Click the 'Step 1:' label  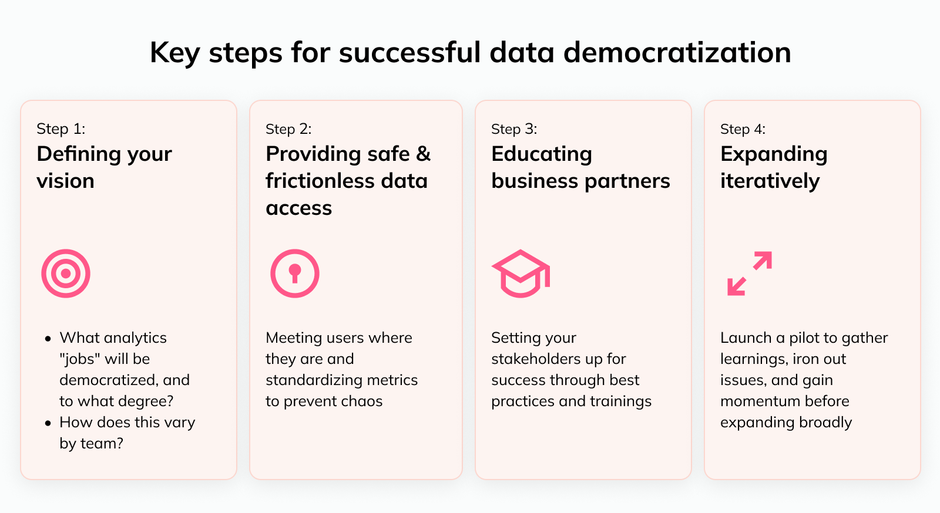61,129
